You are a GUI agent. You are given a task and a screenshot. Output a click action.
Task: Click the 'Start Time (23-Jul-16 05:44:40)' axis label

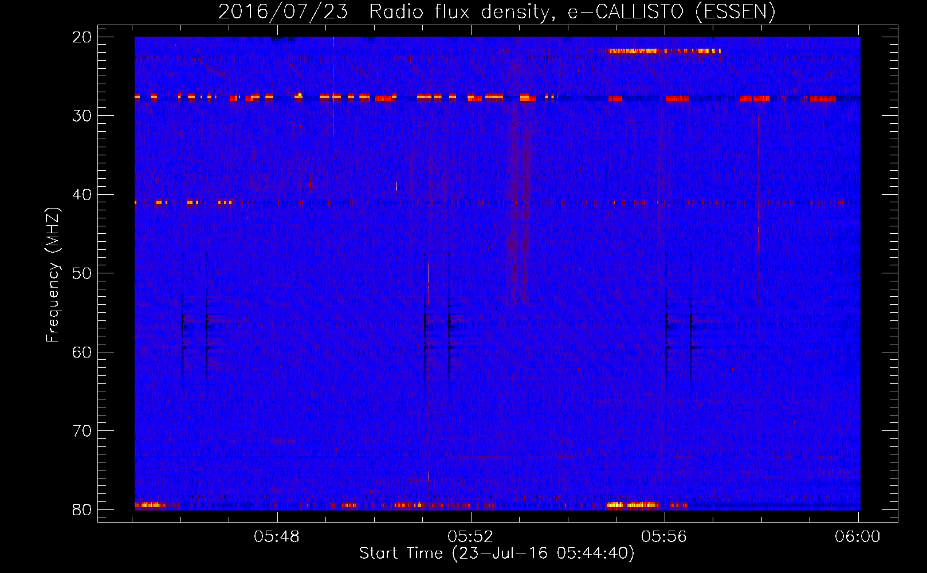pyautogui.click(x=497, y=554)
